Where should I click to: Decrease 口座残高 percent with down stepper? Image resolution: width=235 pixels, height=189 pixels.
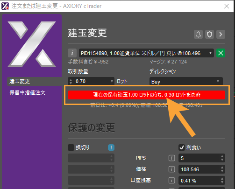tap(222, 182)
